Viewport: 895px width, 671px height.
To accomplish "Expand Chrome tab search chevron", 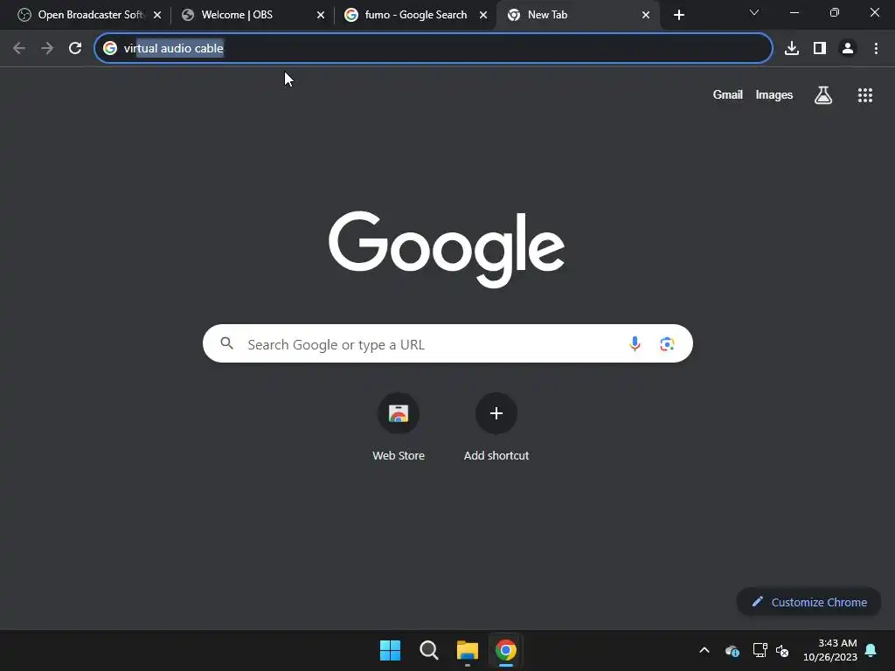I will coord(754,12).
